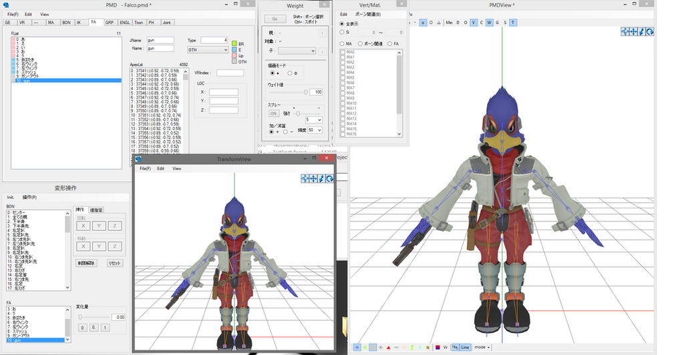Click the down arrow of the BON list scrollbar
This screenshot has height=355, width=684.
67,288
